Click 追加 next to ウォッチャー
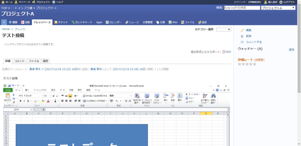Image resolution: width=301 pixels, height=146 pixels. pyautogui.click(x=291, y=50)
